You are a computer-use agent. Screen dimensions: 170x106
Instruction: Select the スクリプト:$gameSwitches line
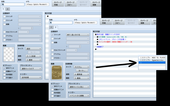tap(152, 60)
